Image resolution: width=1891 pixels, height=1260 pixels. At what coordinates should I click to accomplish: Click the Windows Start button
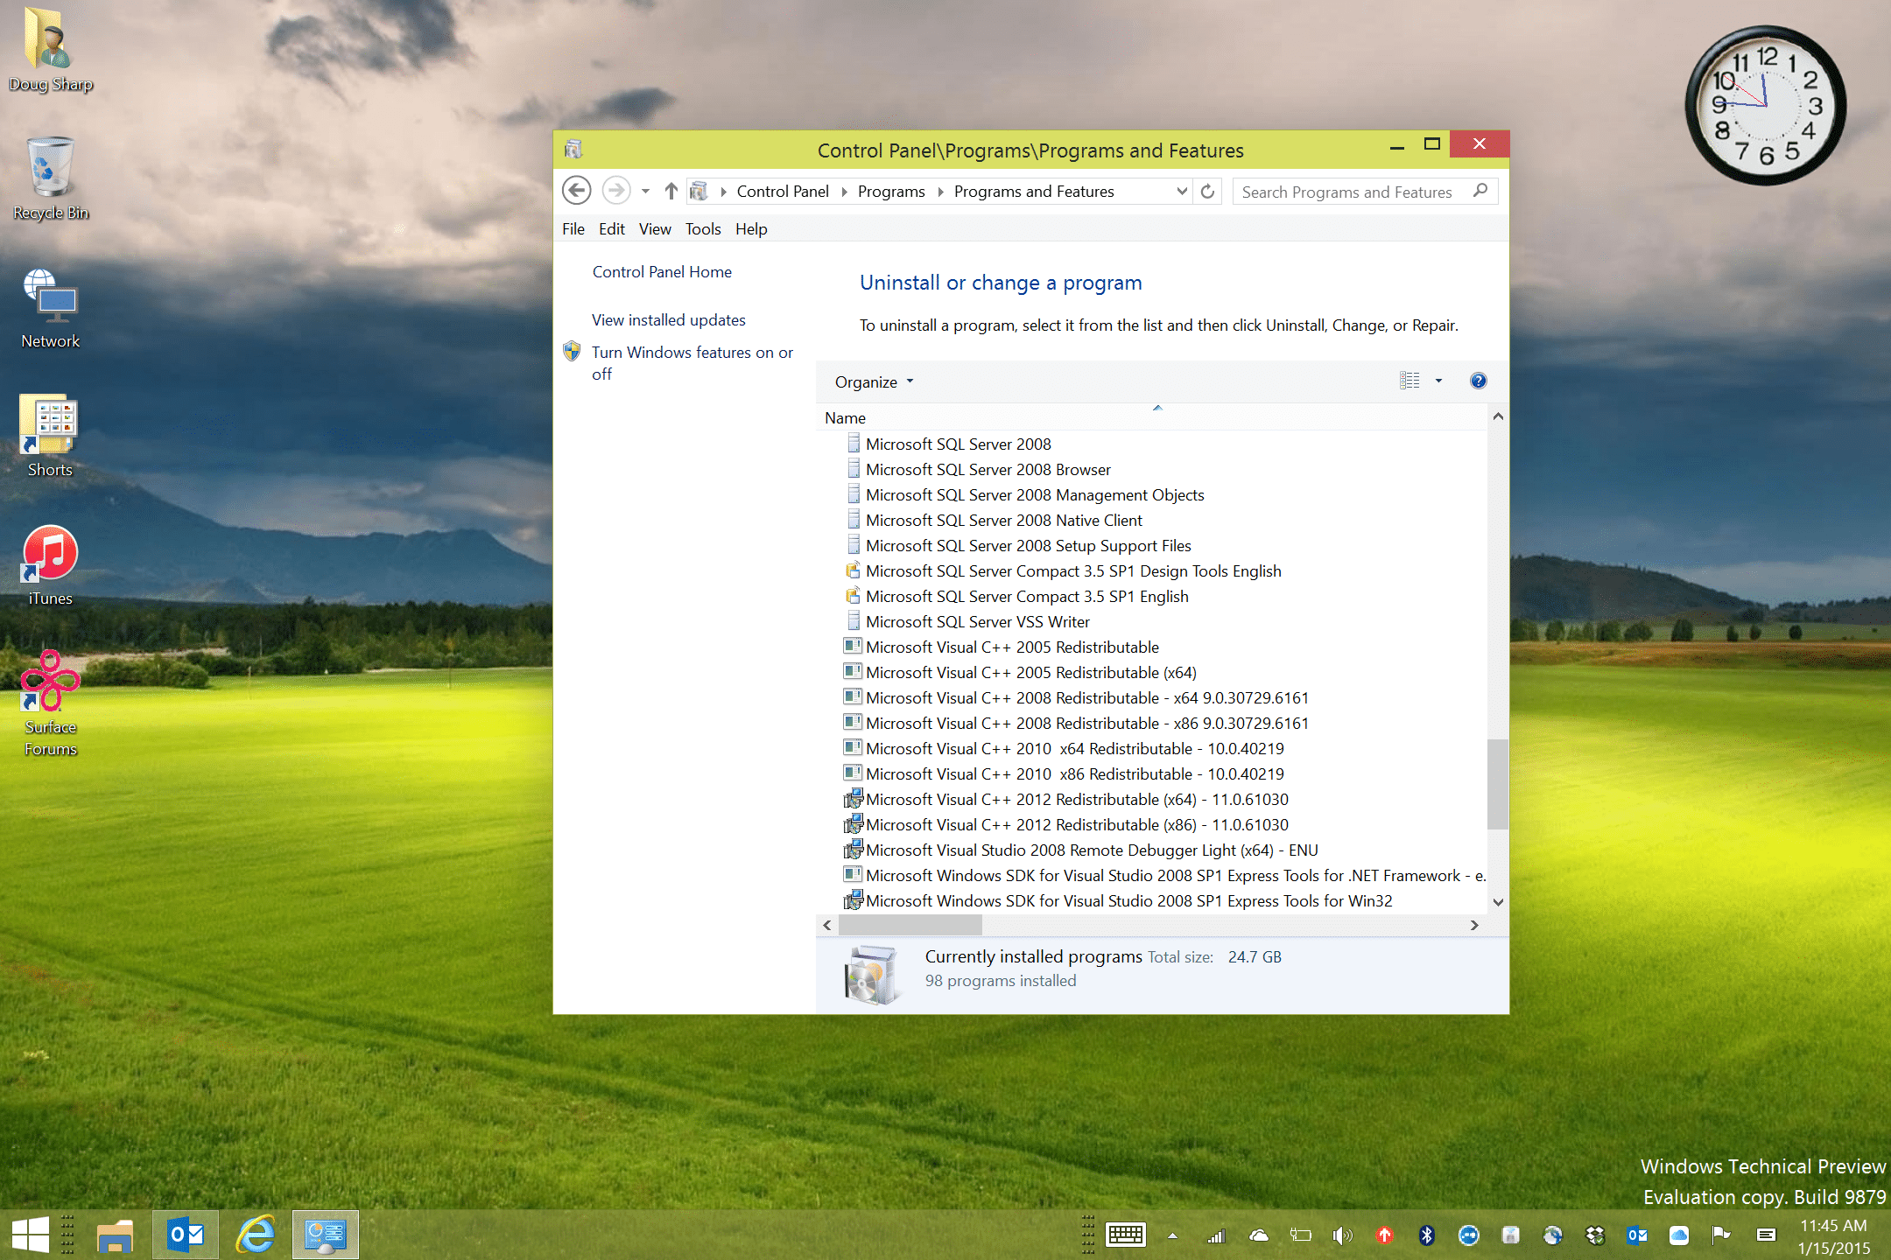click(31, 1235)
